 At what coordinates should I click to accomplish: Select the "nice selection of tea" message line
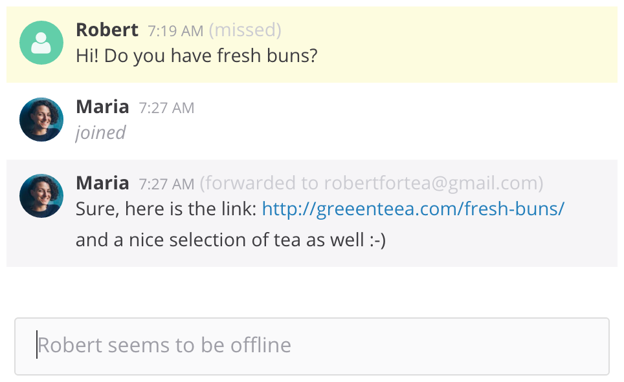coord(230,240)
